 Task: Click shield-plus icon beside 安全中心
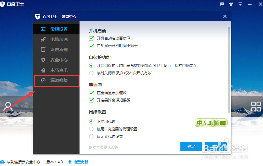pyautogui.click(x=43, y=60)
